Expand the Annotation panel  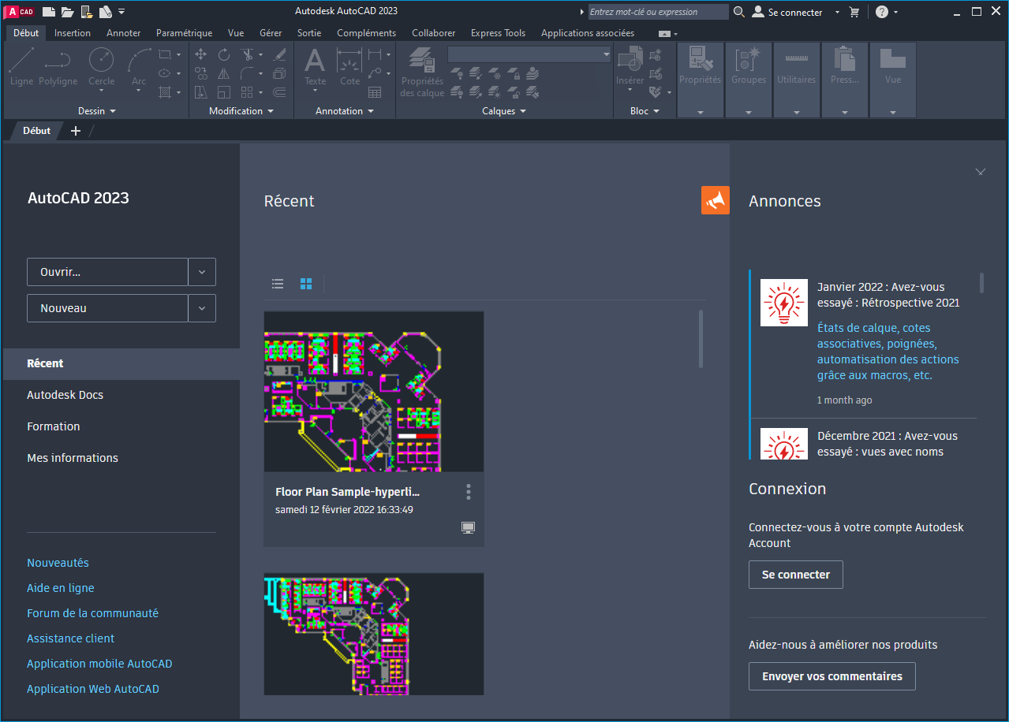coord(345,111)
